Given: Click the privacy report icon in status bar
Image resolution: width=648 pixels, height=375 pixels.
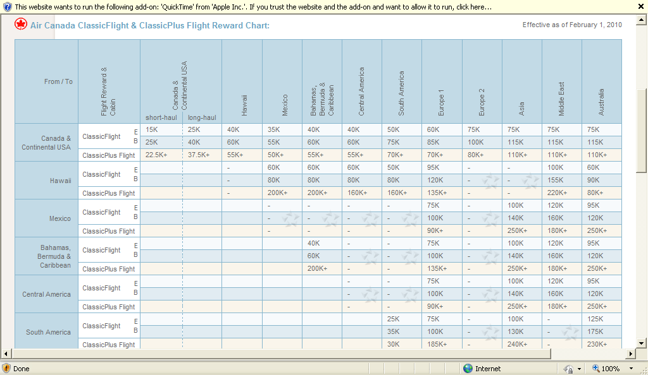Looking at the screenshot, I should [x=569, y=369].
